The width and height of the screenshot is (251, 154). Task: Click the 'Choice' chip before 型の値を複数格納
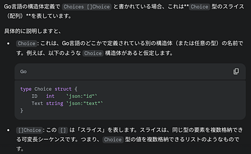113,139
